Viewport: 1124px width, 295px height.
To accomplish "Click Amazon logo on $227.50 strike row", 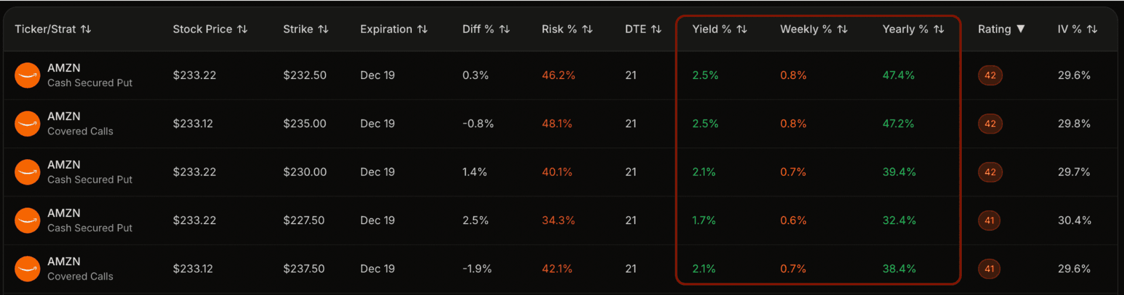I will 28,221.
